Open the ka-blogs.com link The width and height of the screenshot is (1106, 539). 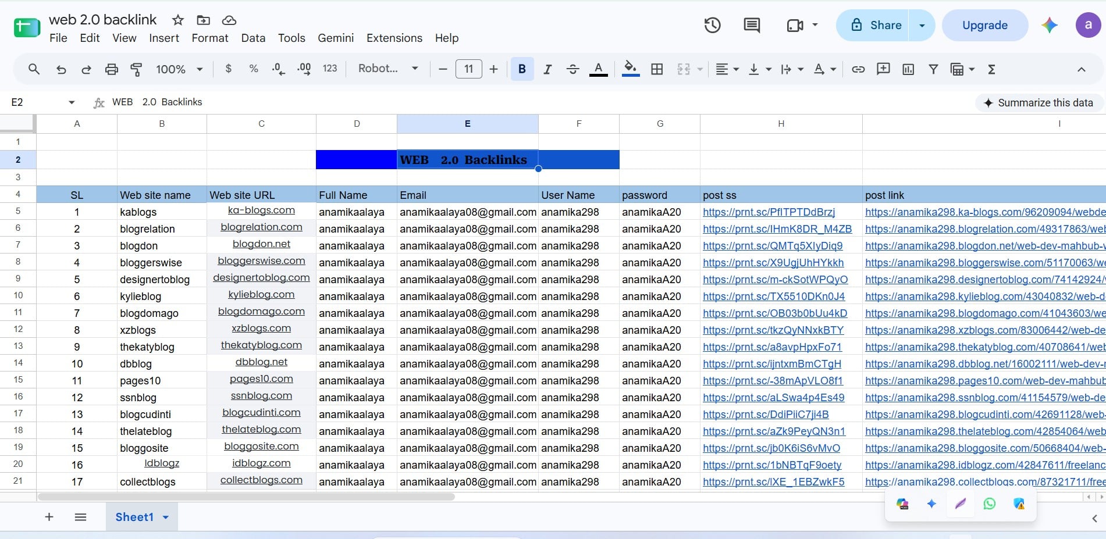(x=261, y=210)
